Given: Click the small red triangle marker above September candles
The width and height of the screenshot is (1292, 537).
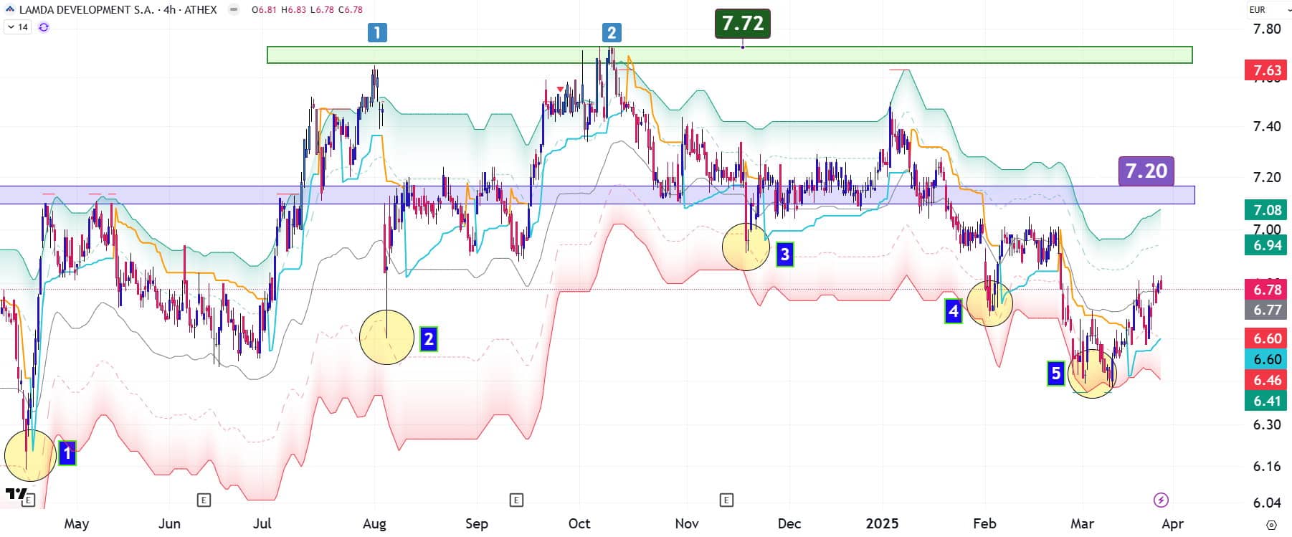Looking at the screenshot, I should point(560,89).
